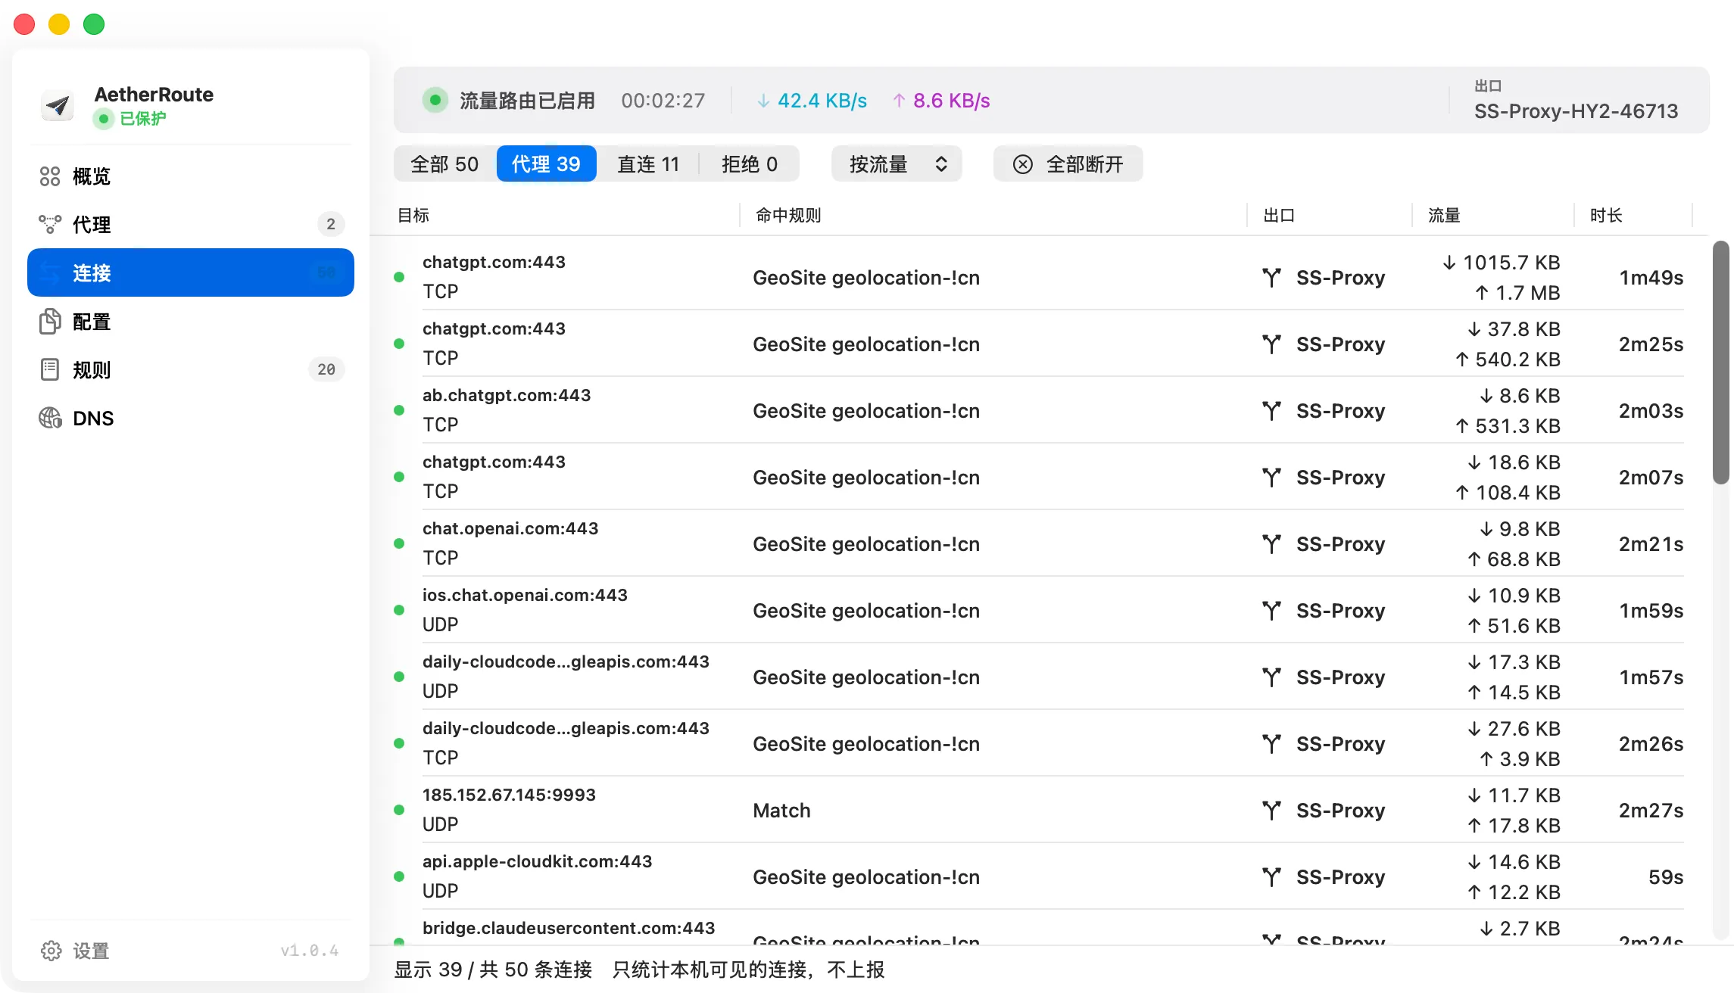Sort by the 目标 column header
This screenshot has height=993, width=1734.
[x=413, y=216]
